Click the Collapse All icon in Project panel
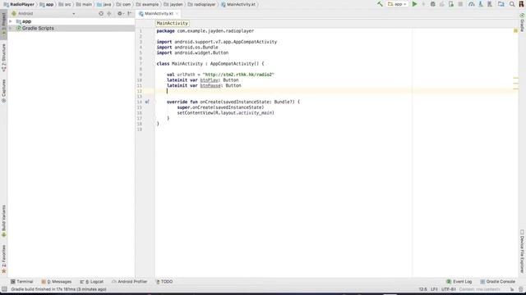The height and width of the screenshot is (295, 526). [109, 13]
